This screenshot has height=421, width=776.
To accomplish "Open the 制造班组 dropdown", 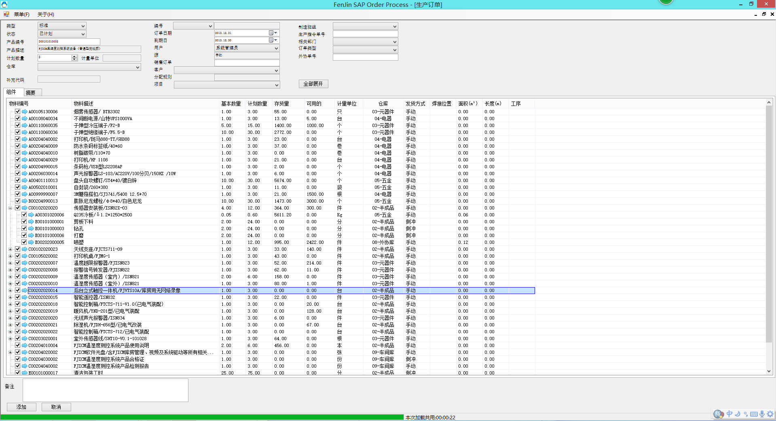I will click(x=365, y=26).
